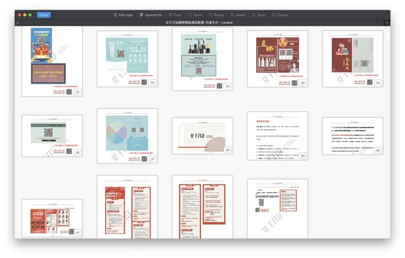Select page 32 thumbnail
This screenshot has height=258, width=405.
pos(127,59)
